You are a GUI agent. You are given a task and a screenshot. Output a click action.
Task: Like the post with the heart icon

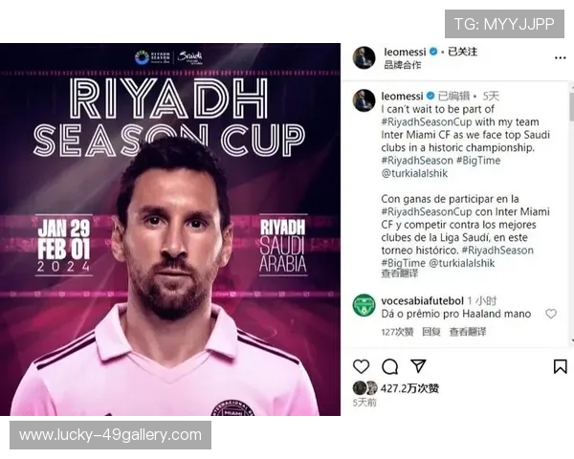pyautogui.click(x=361, y=366)
